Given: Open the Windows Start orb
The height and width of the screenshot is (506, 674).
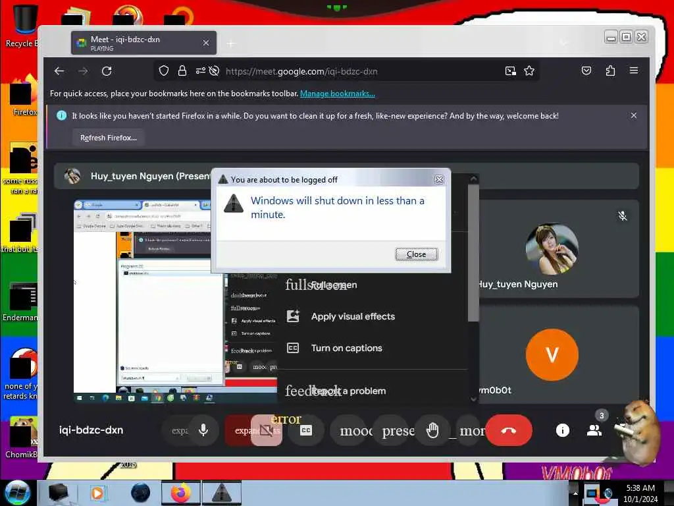Looking at the screenshot, I should click(x=17, y=493).
